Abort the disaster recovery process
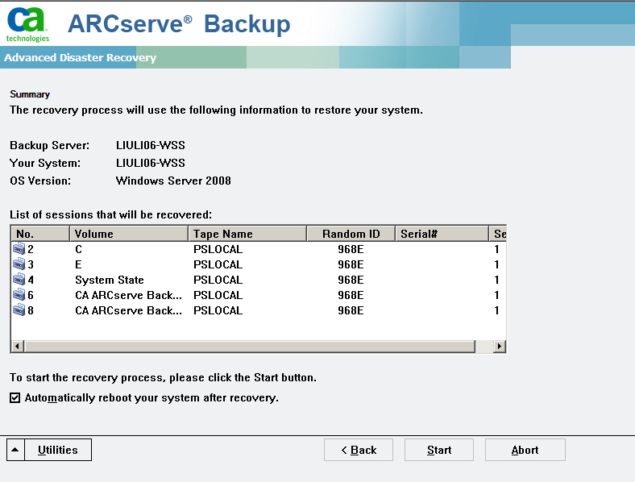The width and height of the screenshot is (635, 482). (525, 450)
